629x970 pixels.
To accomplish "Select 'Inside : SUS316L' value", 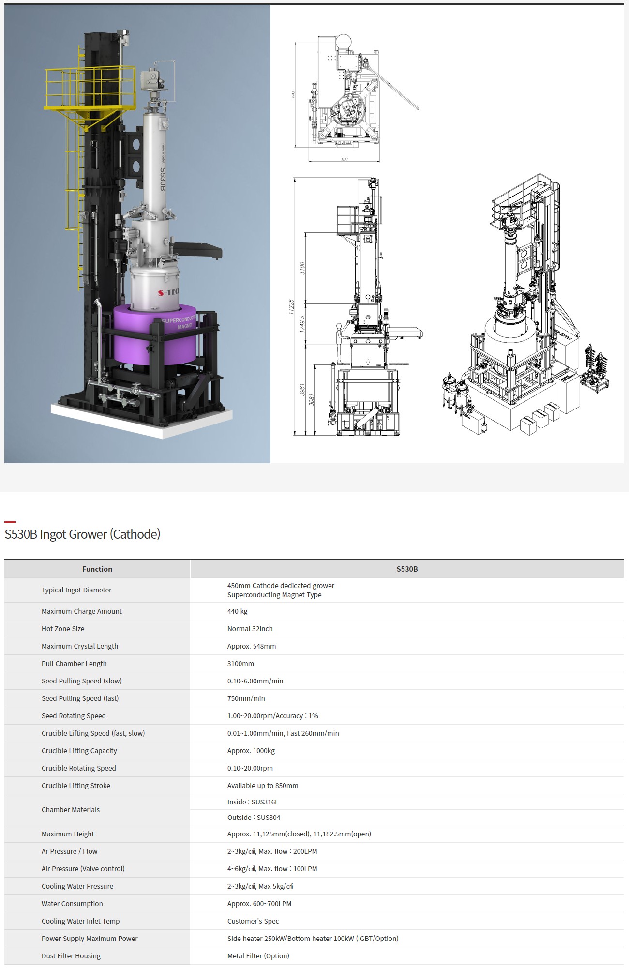I will (x=253, y=802).
